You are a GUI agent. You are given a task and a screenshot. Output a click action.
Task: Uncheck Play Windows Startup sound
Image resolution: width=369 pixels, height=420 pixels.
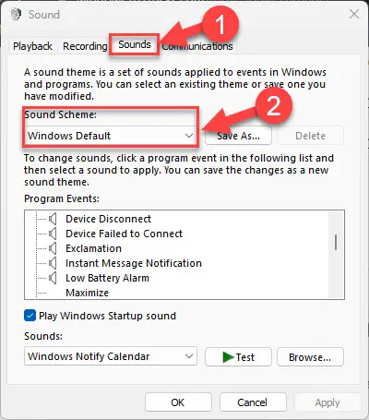[30, 316]
